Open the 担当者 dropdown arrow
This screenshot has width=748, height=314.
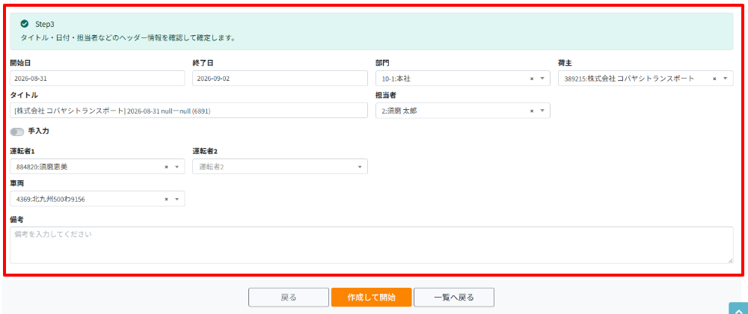click(x=542, y=111)
